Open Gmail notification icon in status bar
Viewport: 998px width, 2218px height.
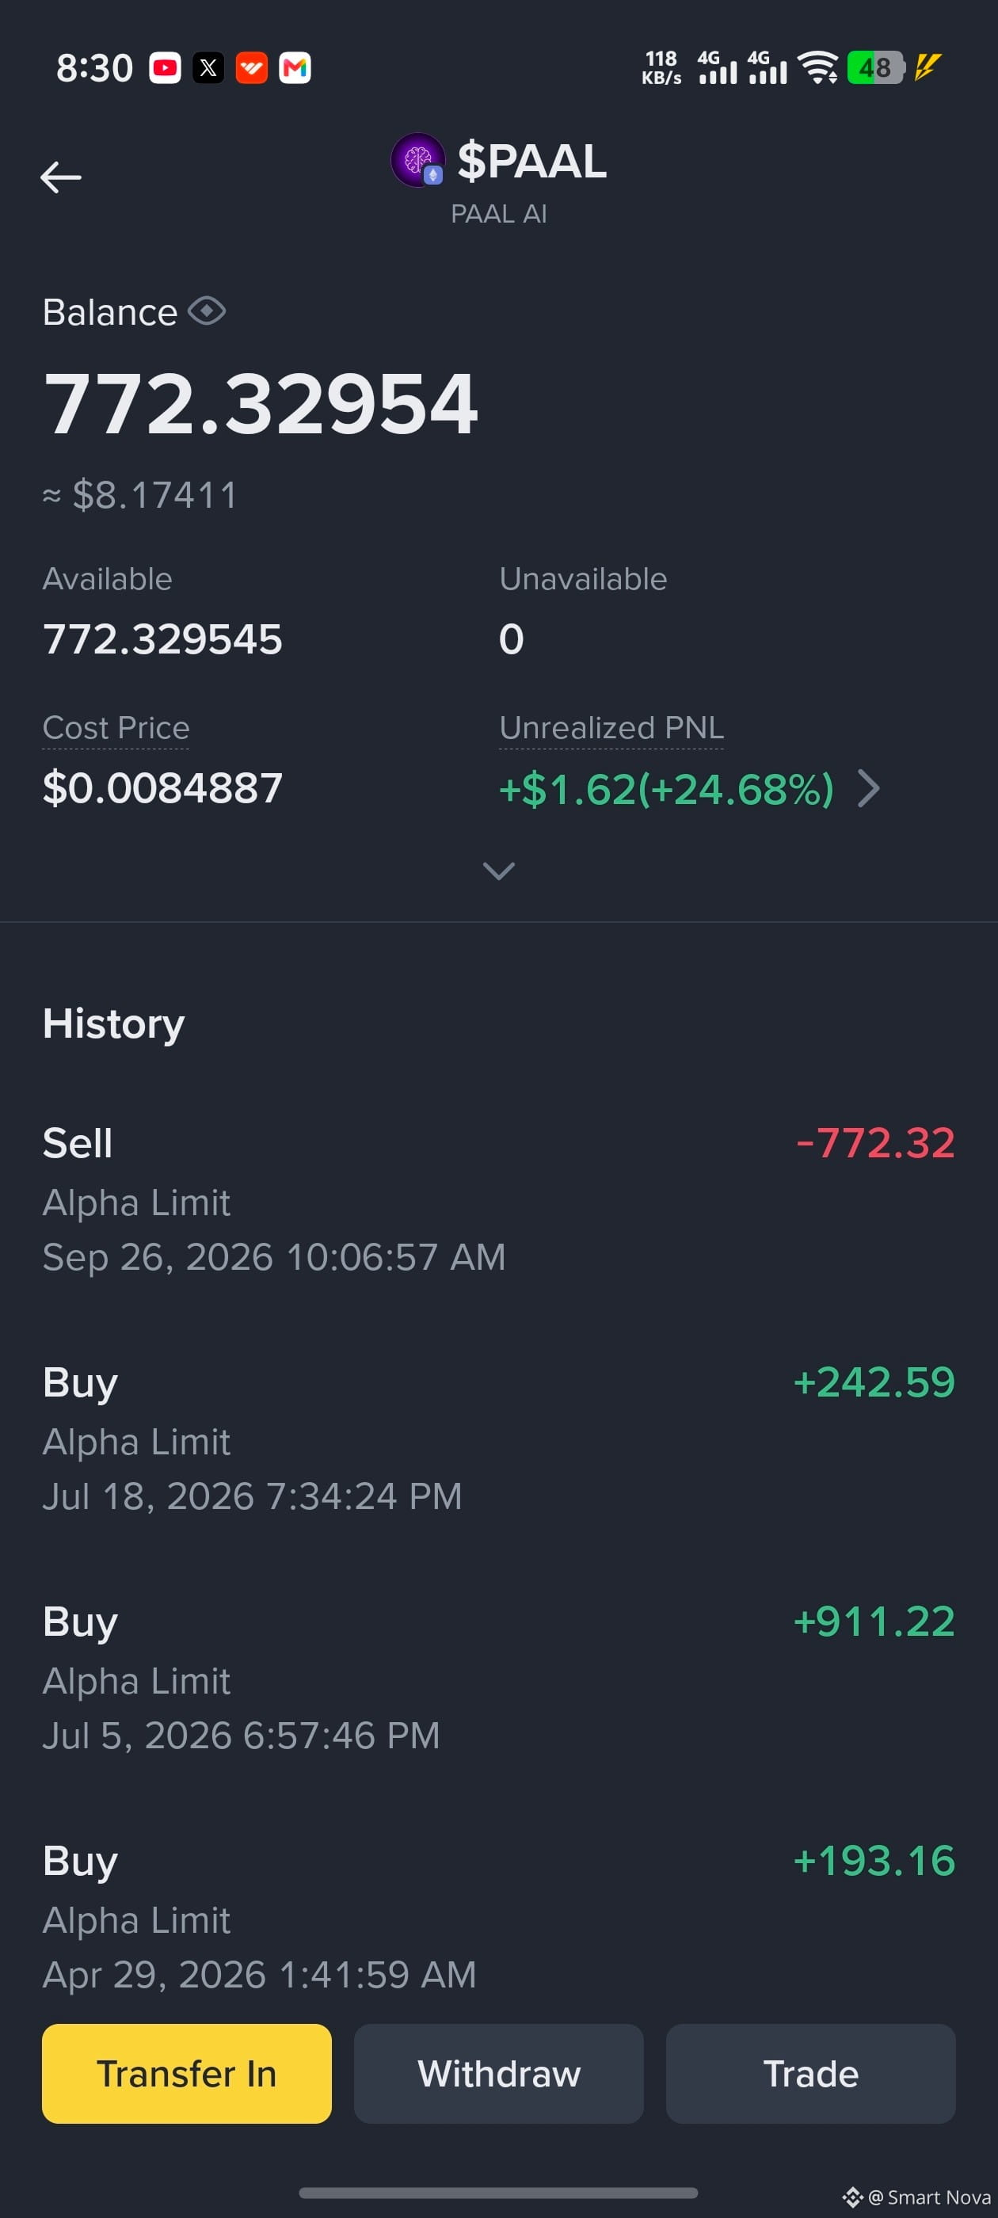tap(295, 68)
